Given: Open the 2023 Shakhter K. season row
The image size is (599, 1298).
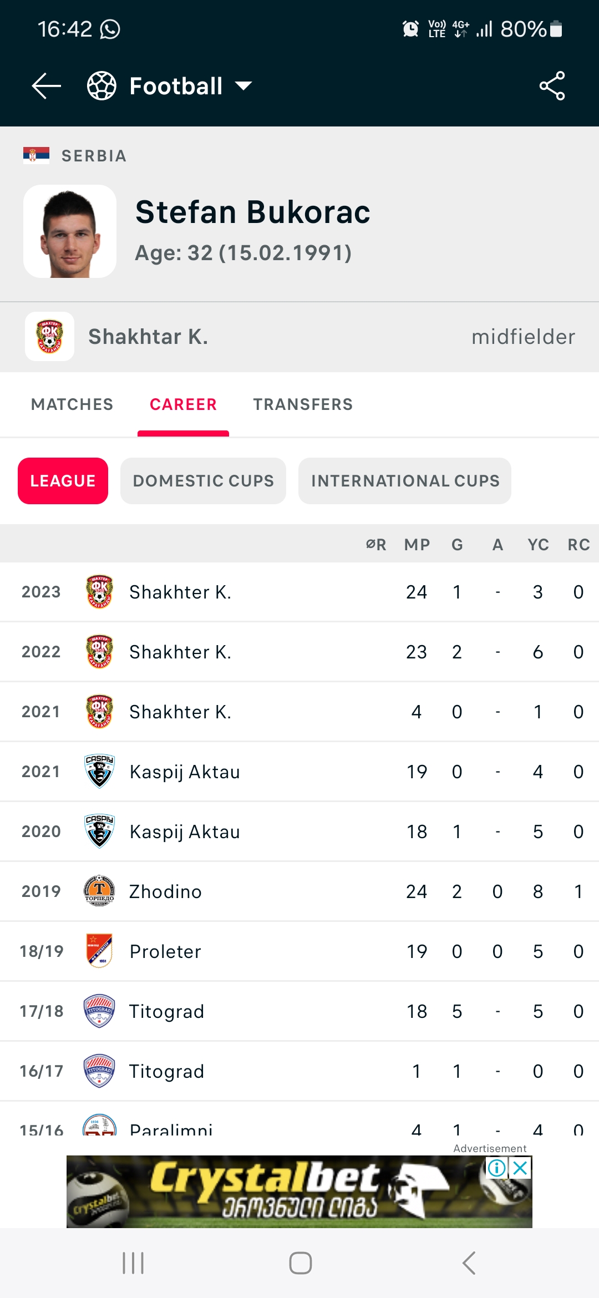Looking at the screenshot, I should 299,592.
